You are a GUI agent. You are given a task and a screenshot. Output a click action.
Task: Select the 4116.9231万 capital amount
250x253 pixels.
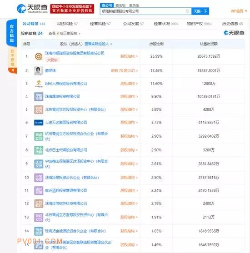pos(209,123)
